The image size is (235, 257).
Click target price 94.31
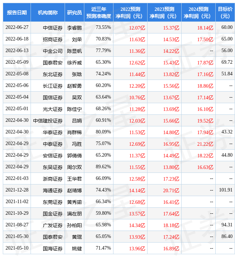[x=227, y=225]
